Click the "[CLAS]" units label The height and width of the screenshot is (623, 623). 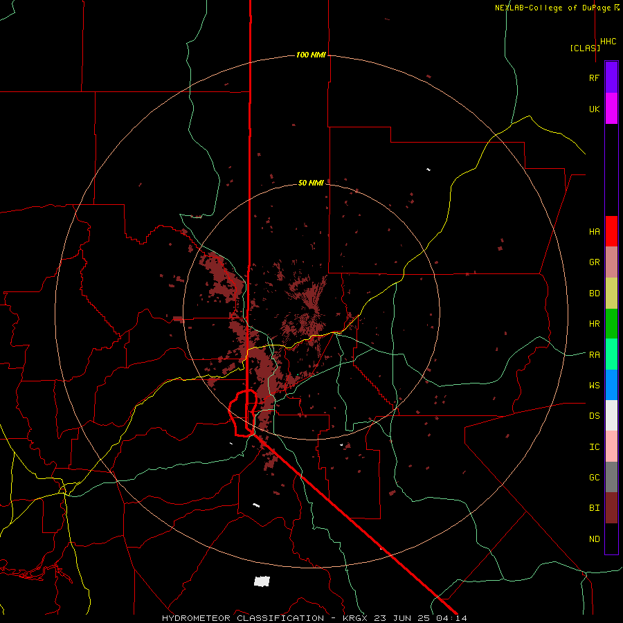point(585,48)
